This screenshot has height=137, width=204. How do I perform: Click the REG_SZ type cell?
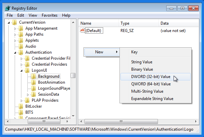pos(127,31)
